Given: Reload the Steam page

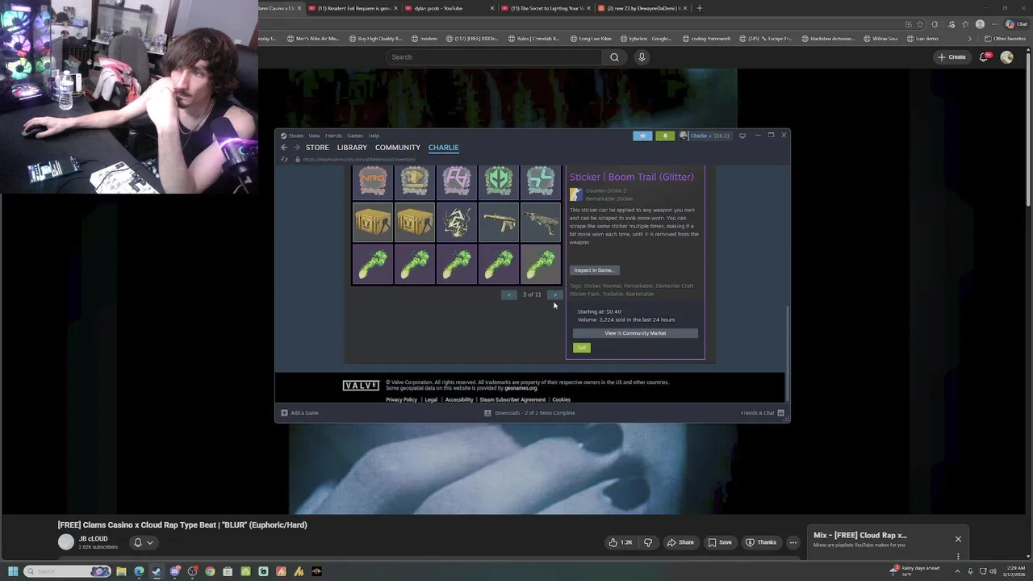Looking at the screenshot, I should [284, 160].
